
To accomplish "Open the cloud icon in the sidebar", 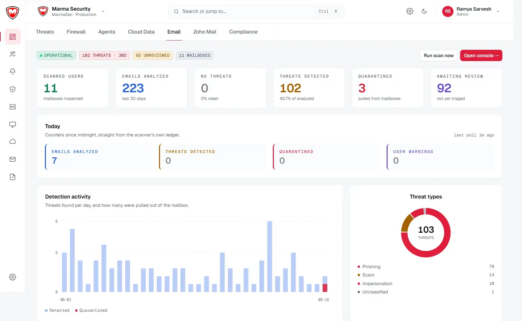I will click(x=13, y=142).
